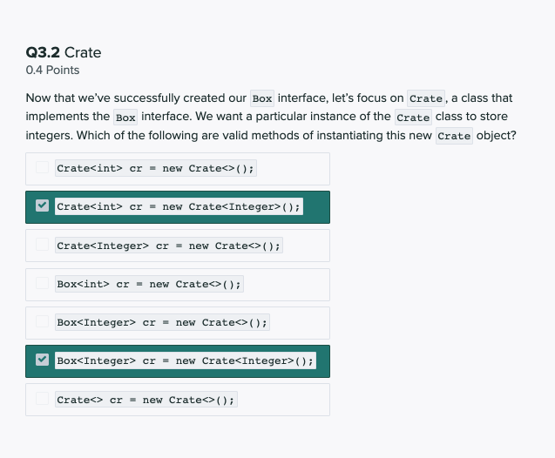
Task: Click inline Box code after "implements the"
Action: [x=125, y=118]
